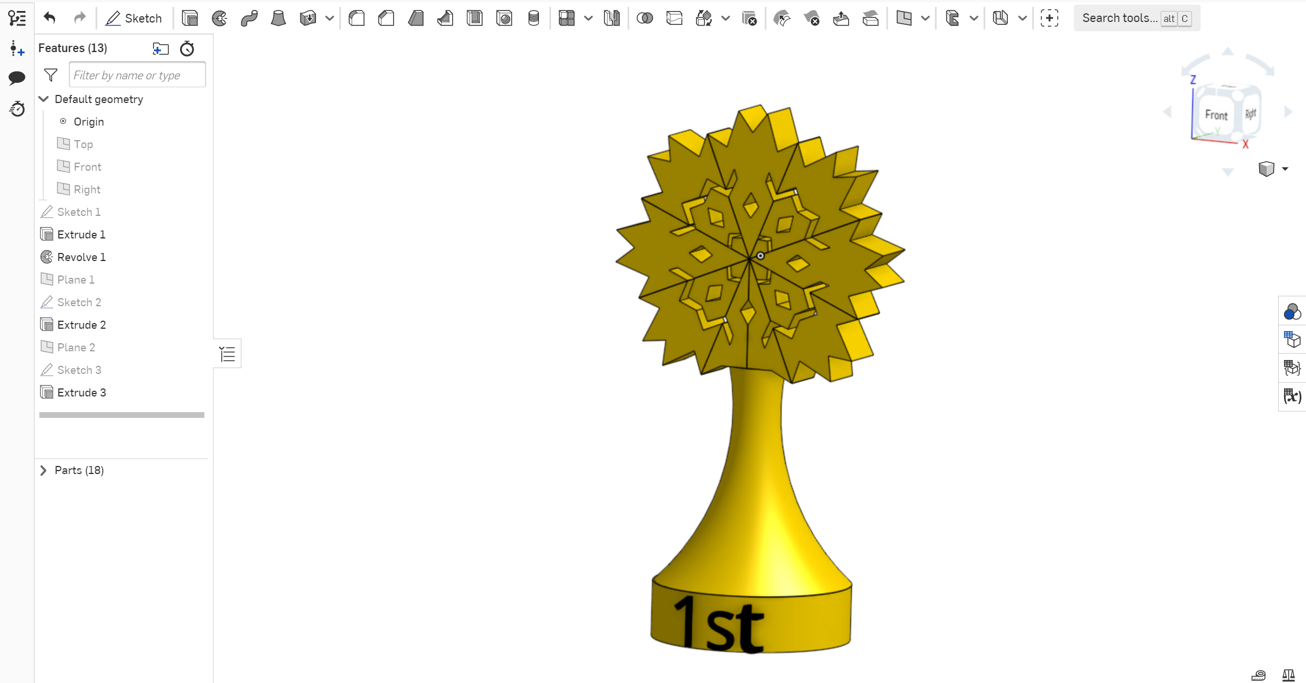Expand Default geometry tree item
Screen dimensions: 1306x683
pyautogui.click(x=43, y=100)
